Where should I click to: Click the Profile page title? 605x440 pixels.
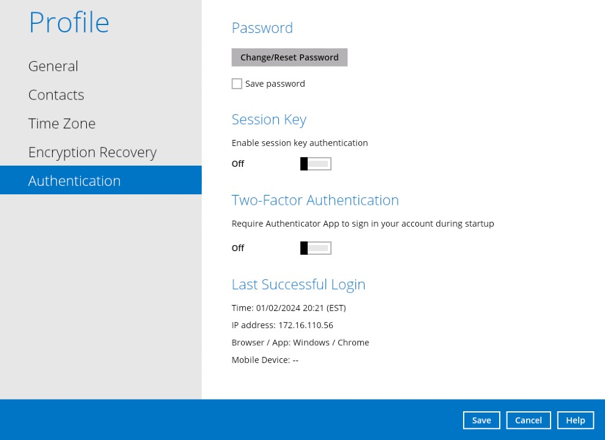[69, 22]
